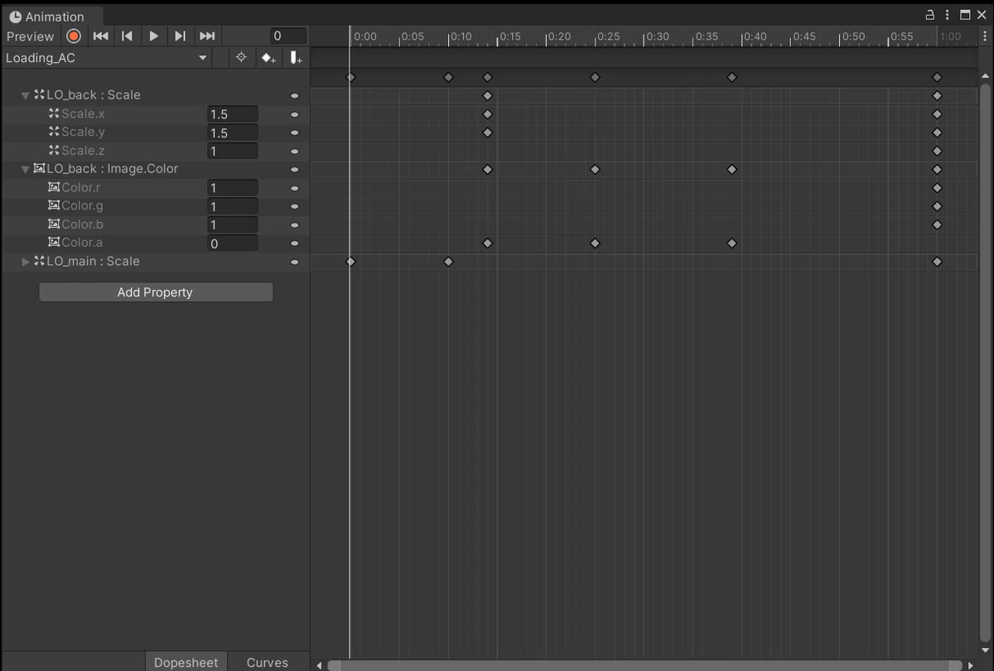Open Scale.y property menu dot
994x671 pixels.
tap(294, 133)
